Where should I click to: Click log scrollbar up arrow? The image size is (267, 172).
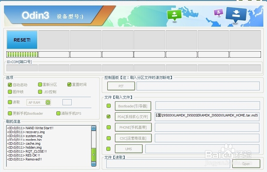[x=94, y=128]
